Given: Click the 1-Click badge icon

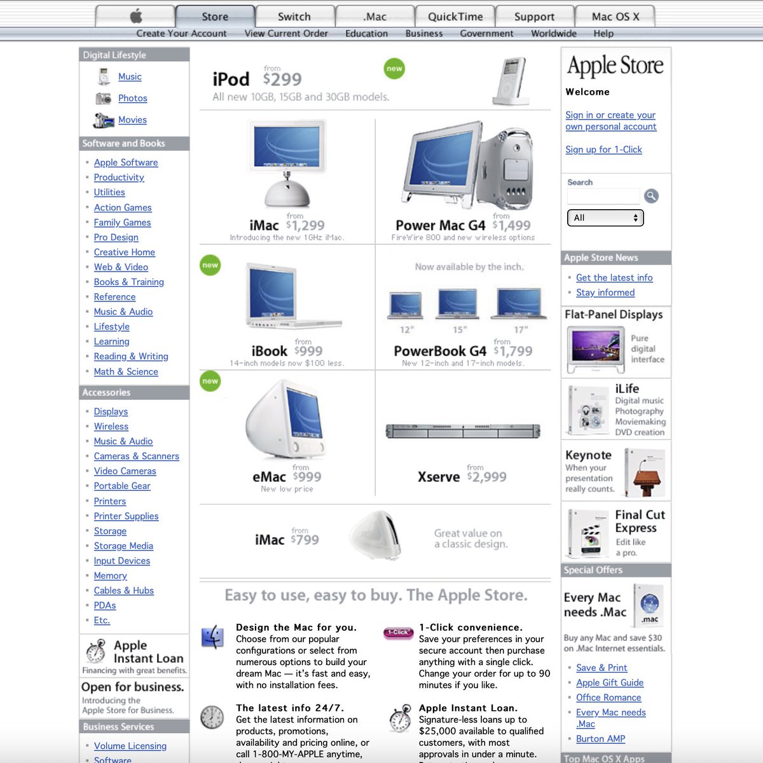Looking at the screenshot, I should click(x=398, y=632).
